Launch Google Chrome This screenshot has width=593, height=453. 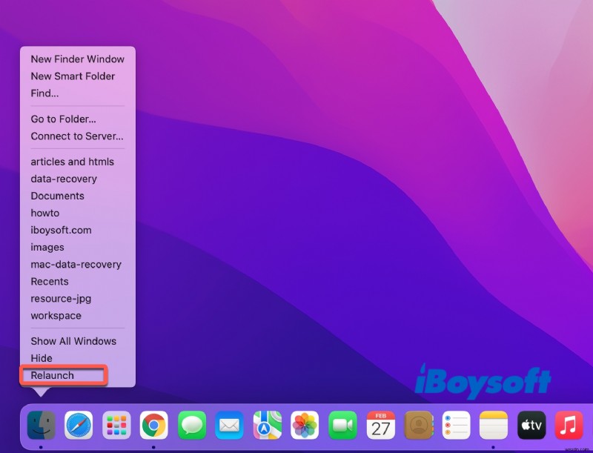tap(155, 425)
